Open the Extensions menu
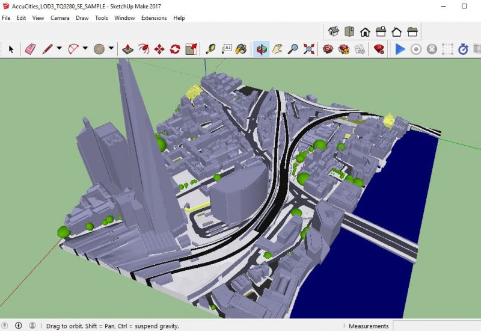Image resolution: width=481 pixels, height=331 pixels. [x=154, y=18]
